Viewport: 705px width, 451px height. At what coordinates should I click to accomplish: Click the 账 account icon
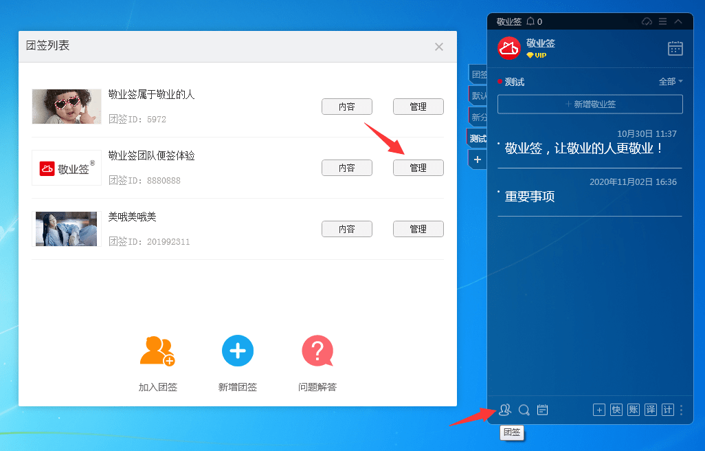(634, 410)
